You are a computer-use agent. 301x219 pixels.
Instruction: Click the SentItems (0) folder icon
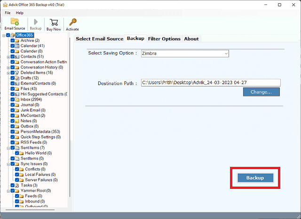click(17, 158)
